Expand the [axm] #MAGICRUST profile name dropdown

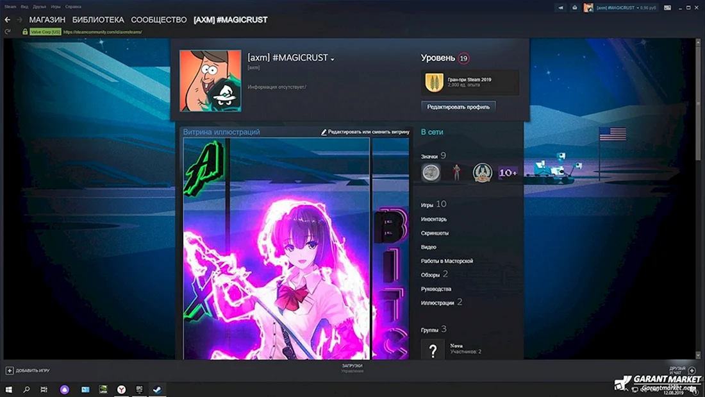333,59
